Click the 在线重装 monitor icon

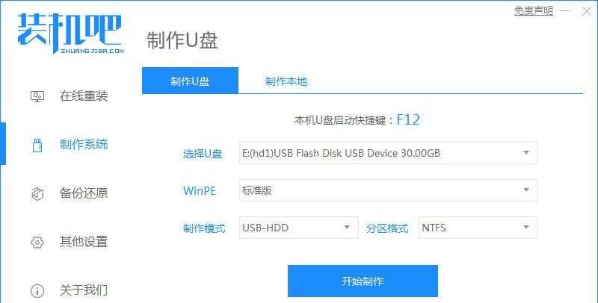(37, 96)
